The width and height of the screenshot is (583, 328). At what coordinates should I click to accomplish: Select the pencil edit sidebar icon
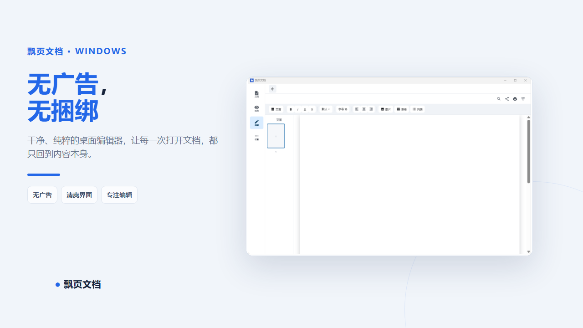pyautogui.click(x=256, y=123)
